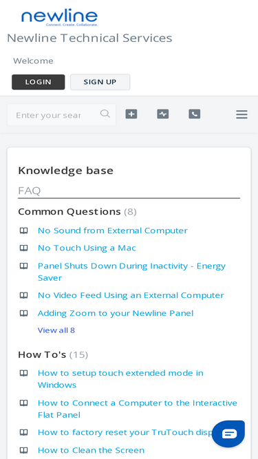Open No Sound from External Computer article
Screen dimensions: 258x459
pyautogui.click(x=113, y=231)
